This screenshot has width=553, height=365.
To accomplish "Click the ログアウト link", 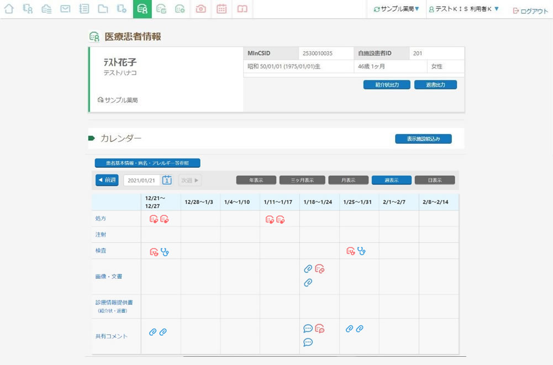I will (x=532, y=9).
